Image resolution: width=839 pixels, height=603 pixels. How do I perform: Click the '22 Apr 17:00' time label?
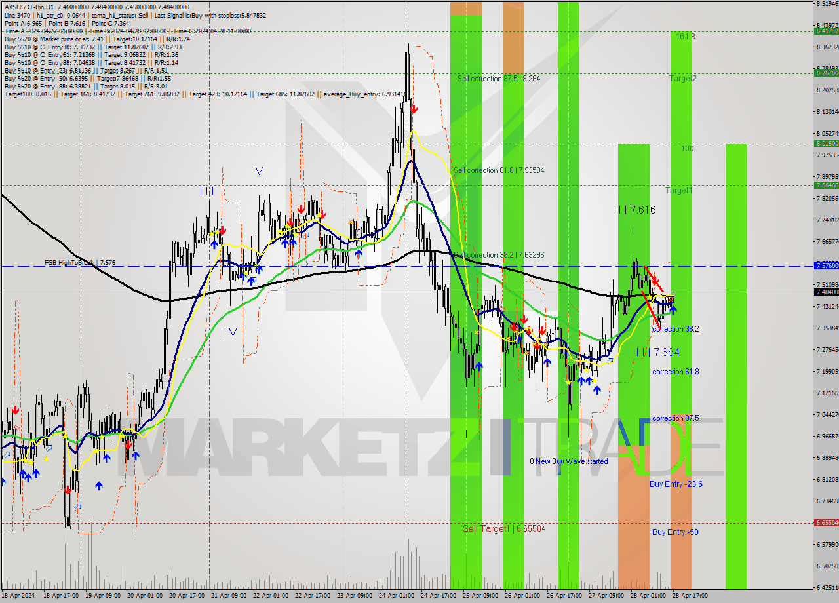click(313, 596)
